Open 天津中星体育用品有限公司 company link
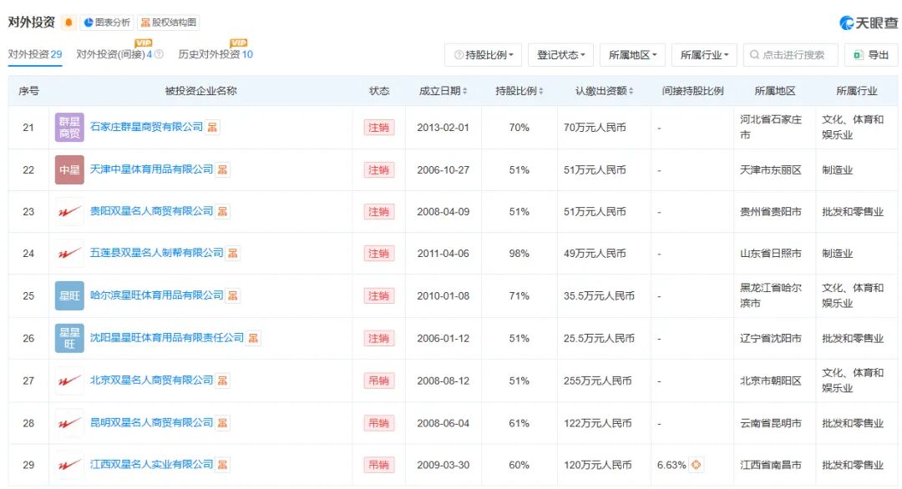Viewport: 902px width, 489px height. (x=152, y=169)
